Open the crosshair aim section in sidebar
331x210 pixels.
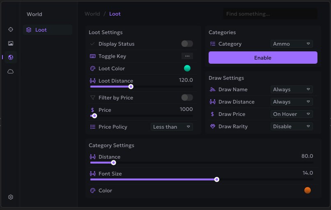coord(11,30)
